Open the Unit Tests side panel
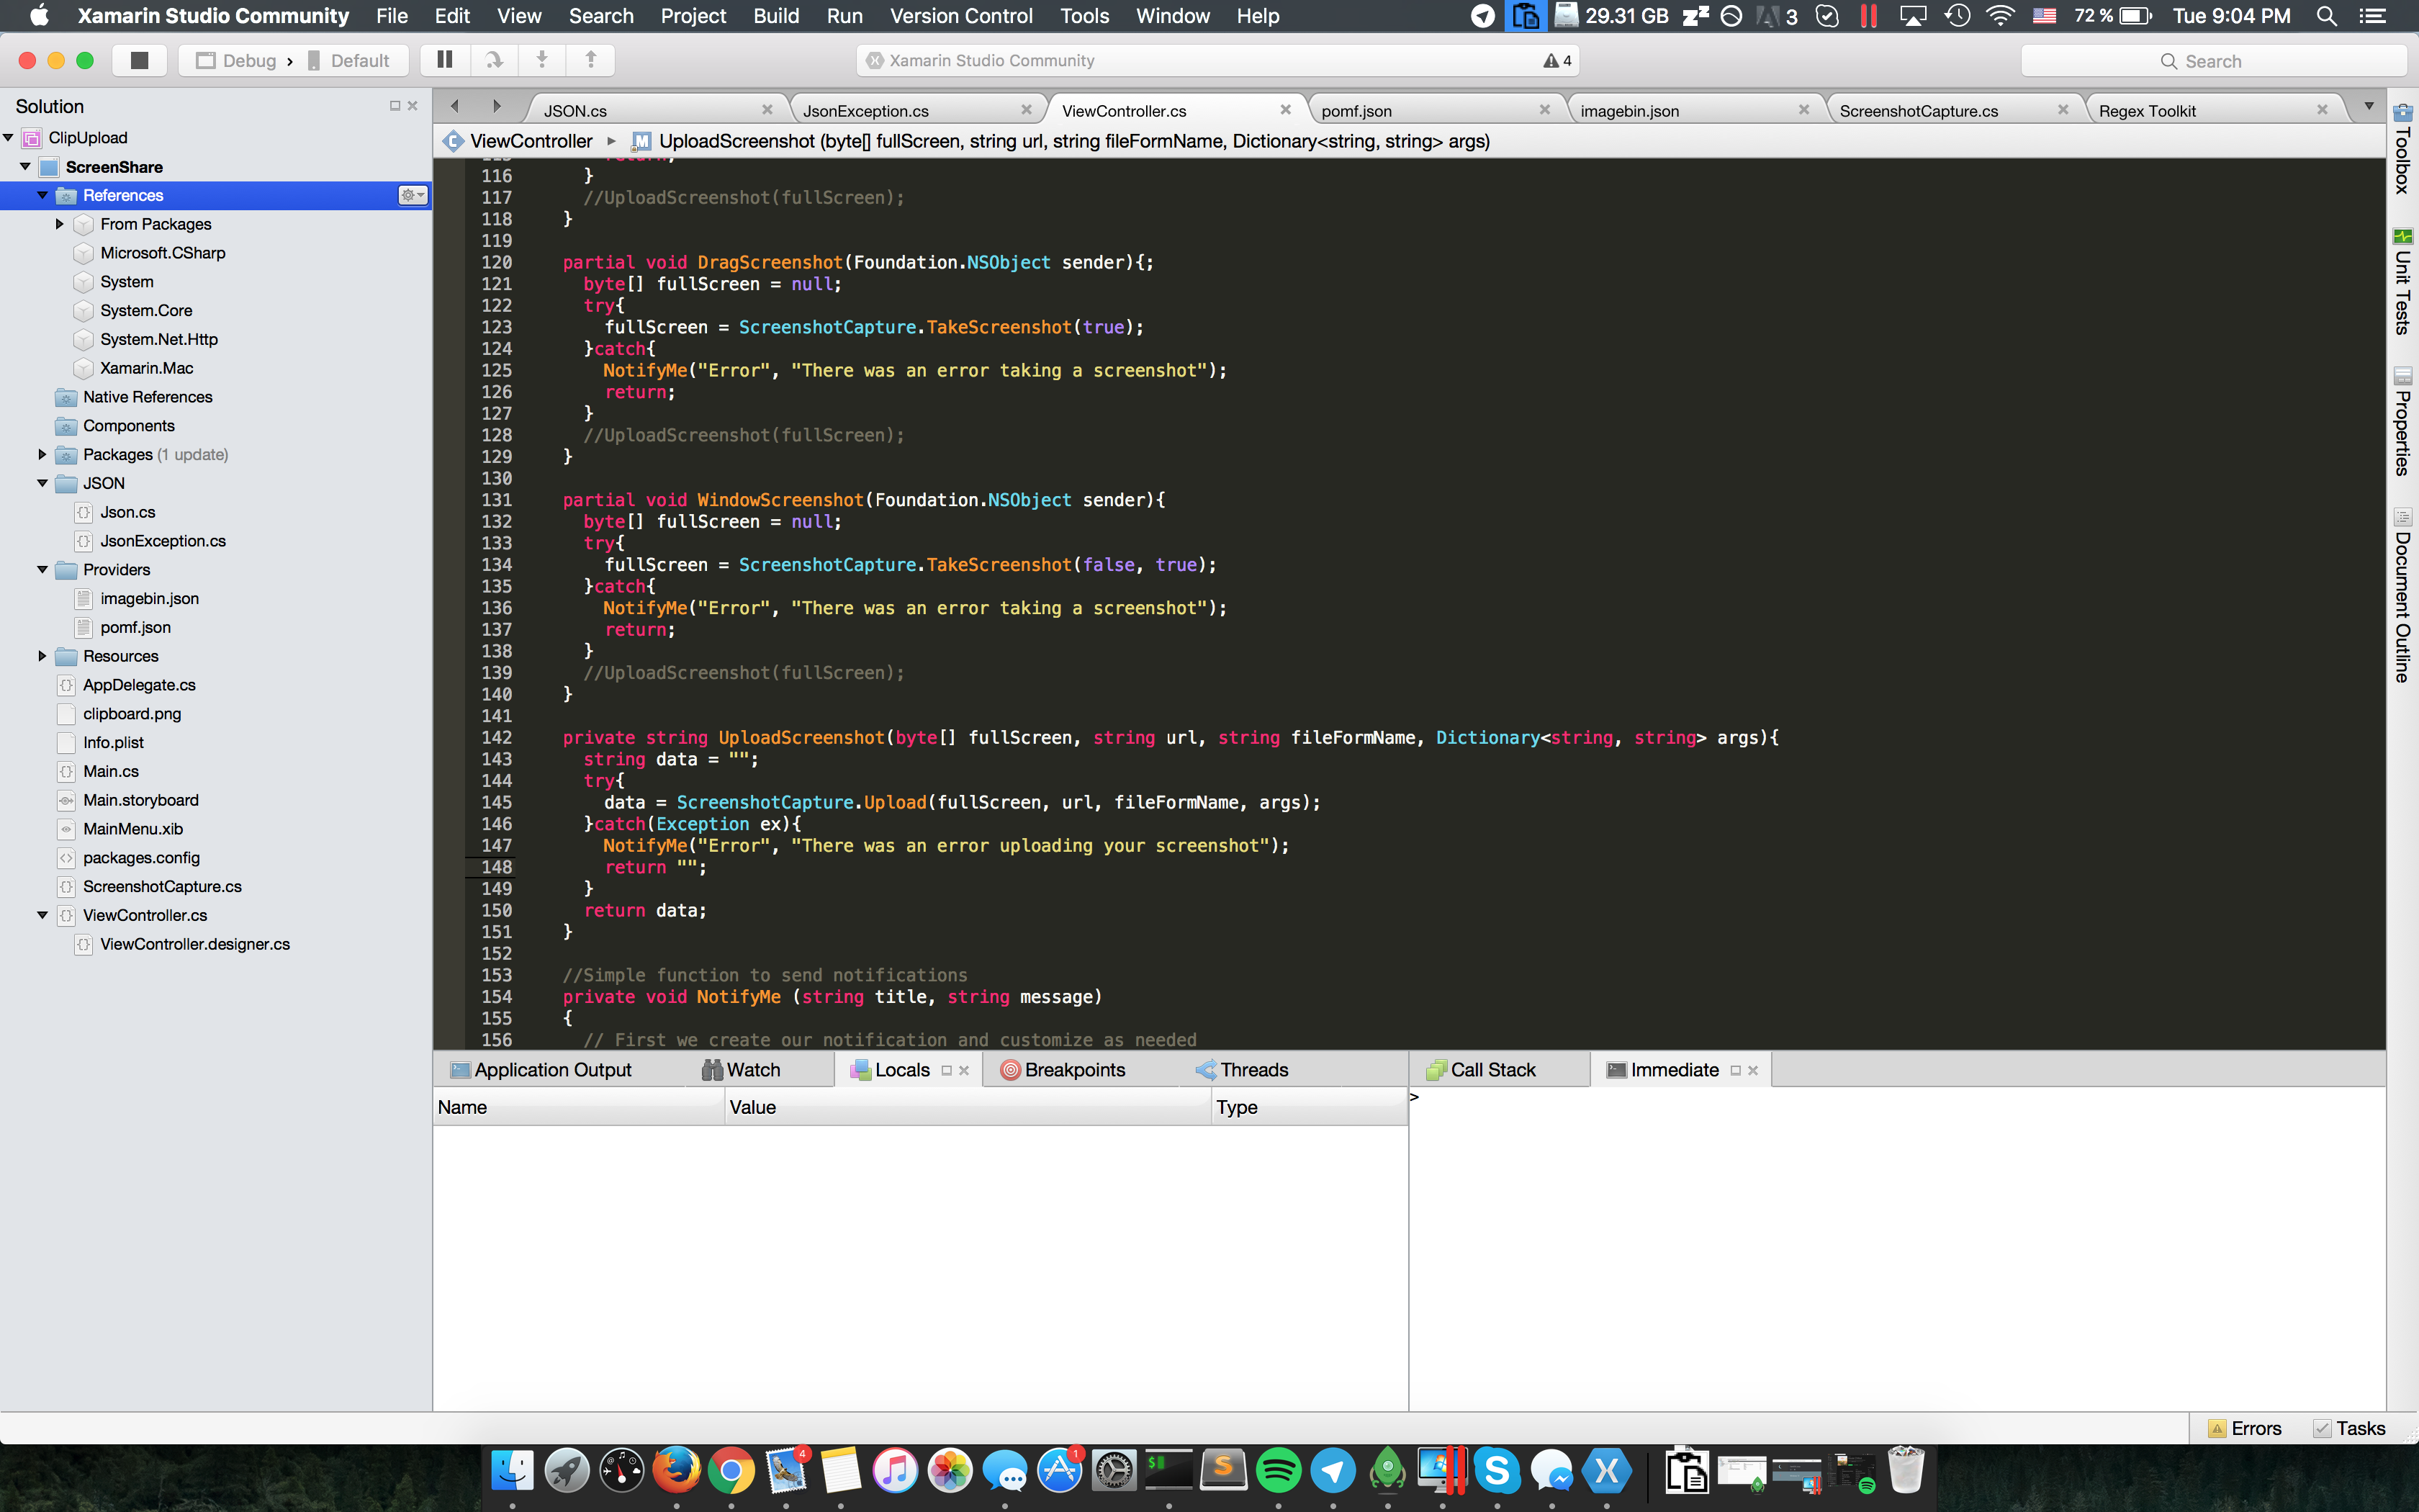Screen dimensions: 2419x1512 (2402, 282)
